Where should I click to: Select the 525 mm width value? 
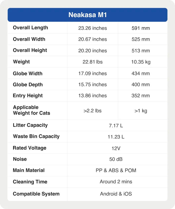(x=141, y=39)
